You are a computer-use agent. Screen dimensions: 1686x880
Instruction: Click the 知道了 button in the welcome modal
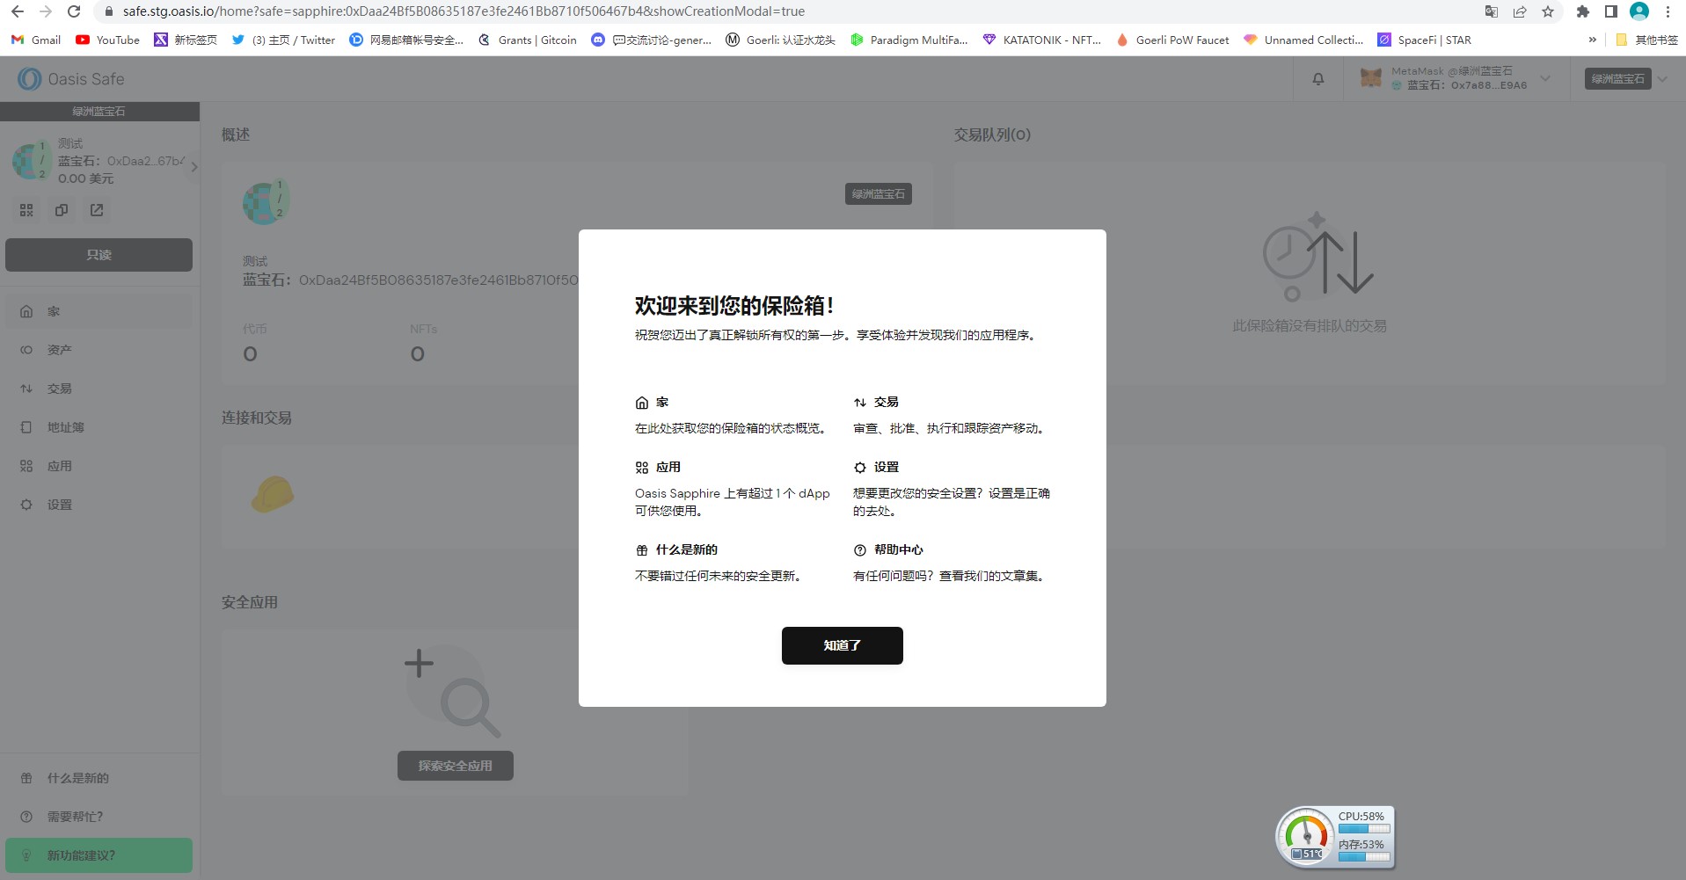[842, 645]
